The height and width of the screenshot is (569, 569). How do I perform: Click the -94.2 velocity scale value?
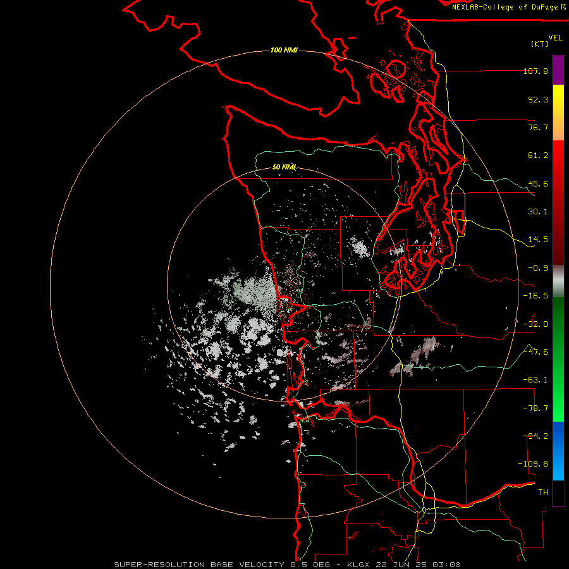(x=535, y=436)
